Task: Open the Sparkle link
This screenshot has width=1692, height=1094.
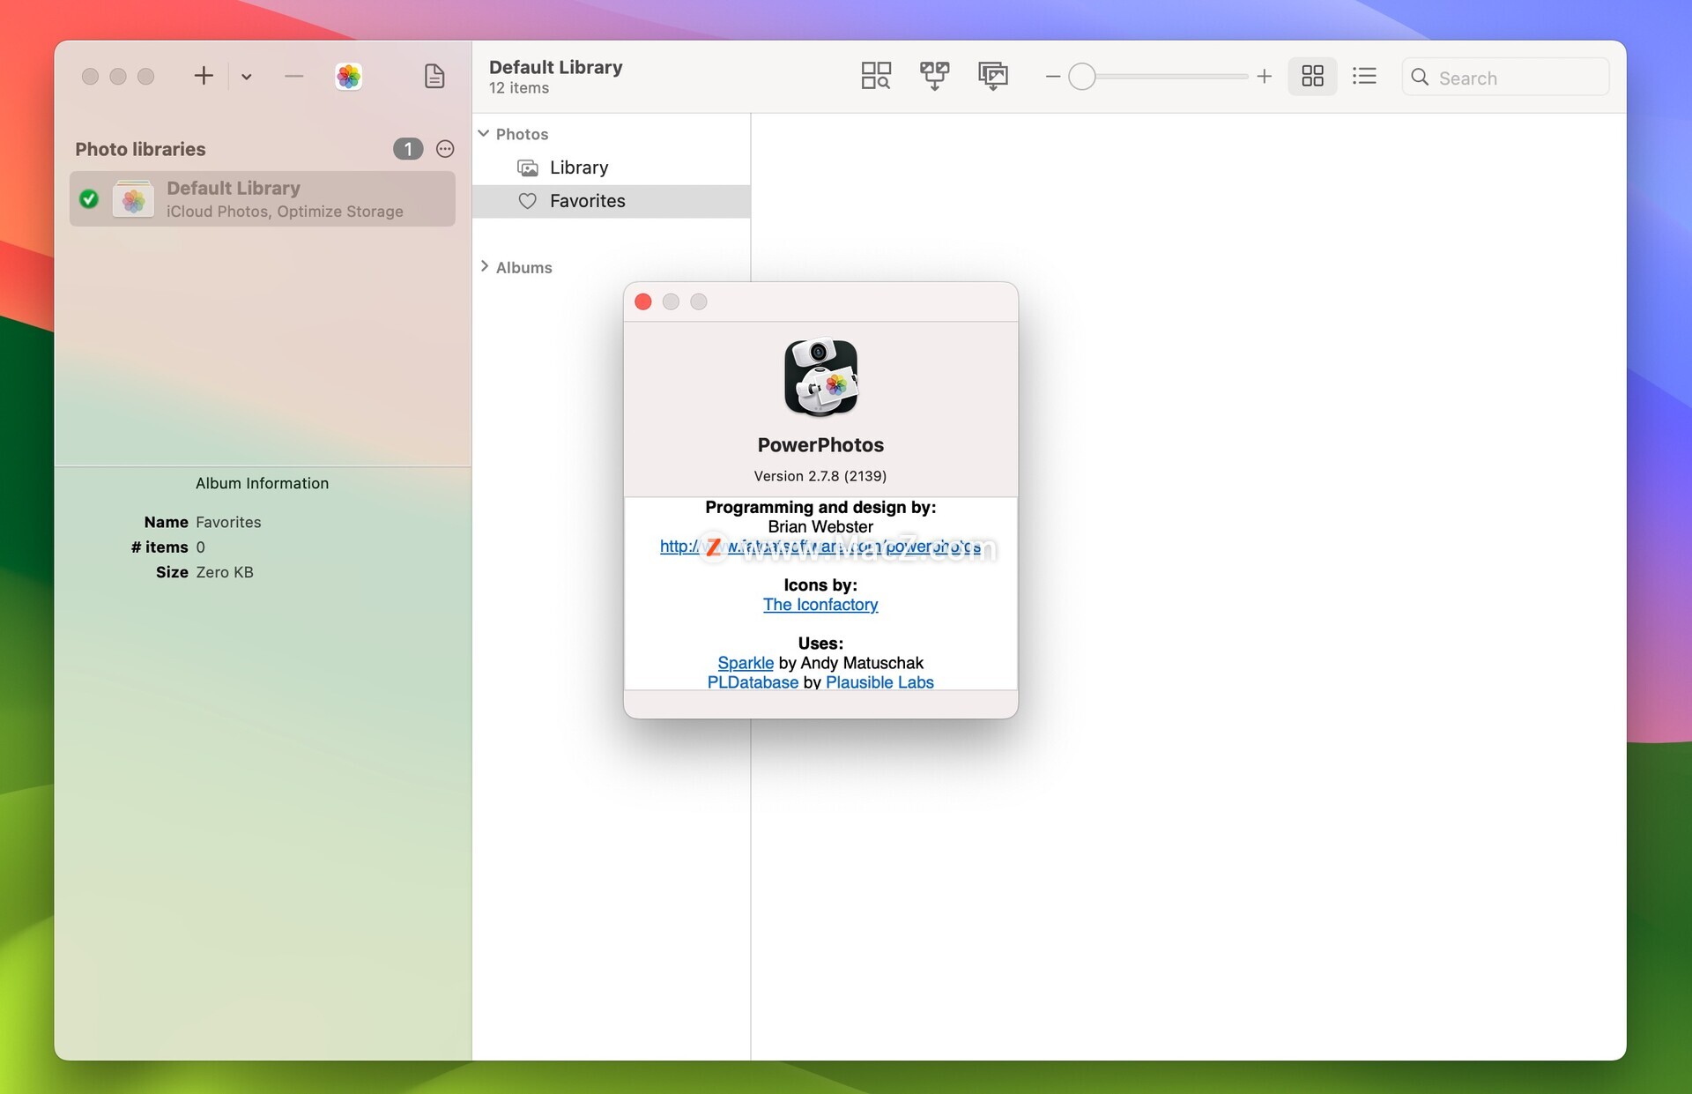Action: point(746,663)
